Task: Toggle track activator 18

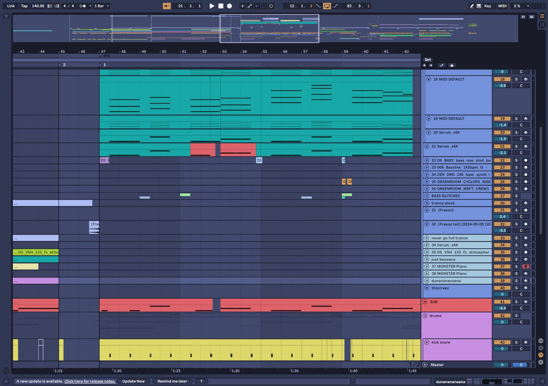Action: 502,79
